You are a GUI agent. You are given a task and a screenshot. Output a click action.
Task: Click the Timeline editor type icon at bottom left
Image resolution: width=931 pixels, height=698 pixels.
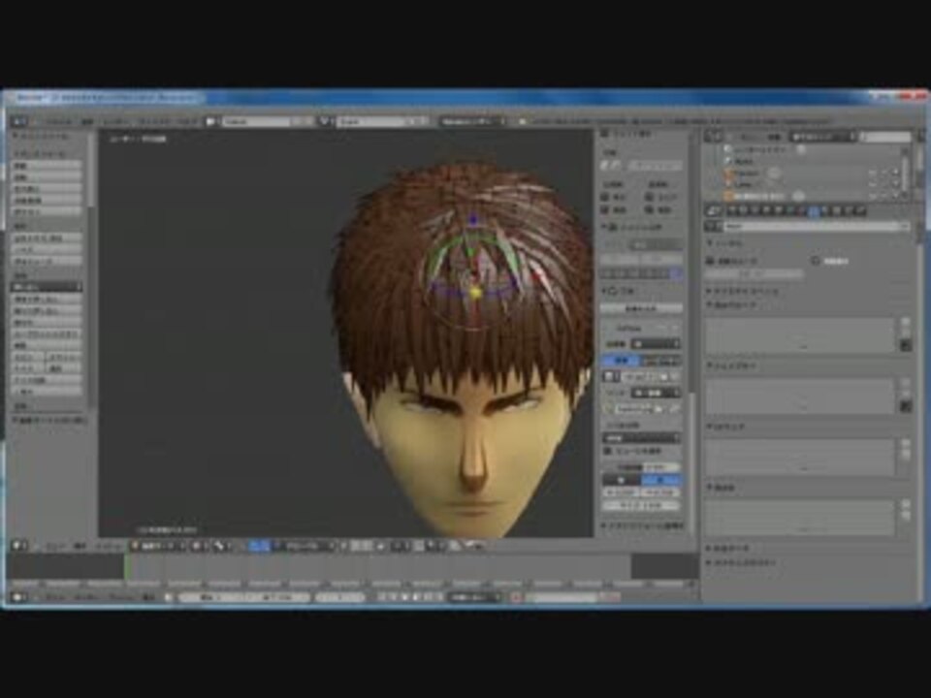[18, 597]
